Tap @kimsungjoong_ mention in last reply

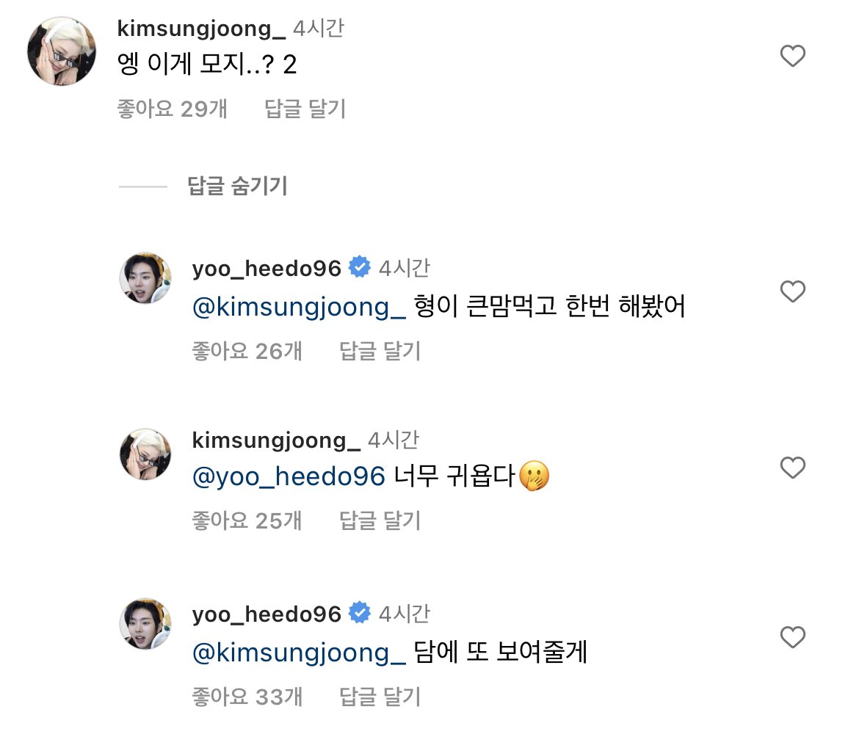299,652
